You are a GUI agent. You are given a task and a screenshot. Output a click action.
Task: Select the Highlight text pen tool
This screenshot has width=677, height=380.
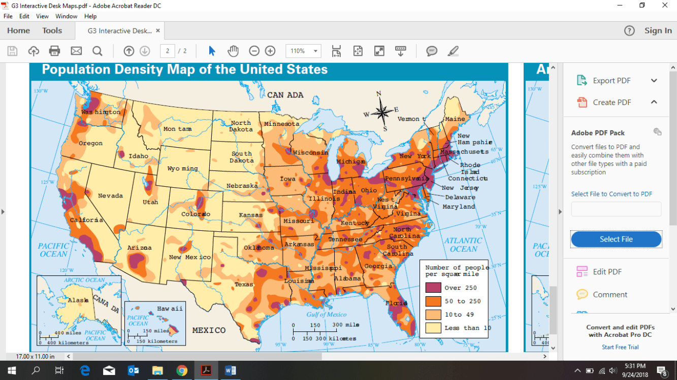click(x=453, y=51)
